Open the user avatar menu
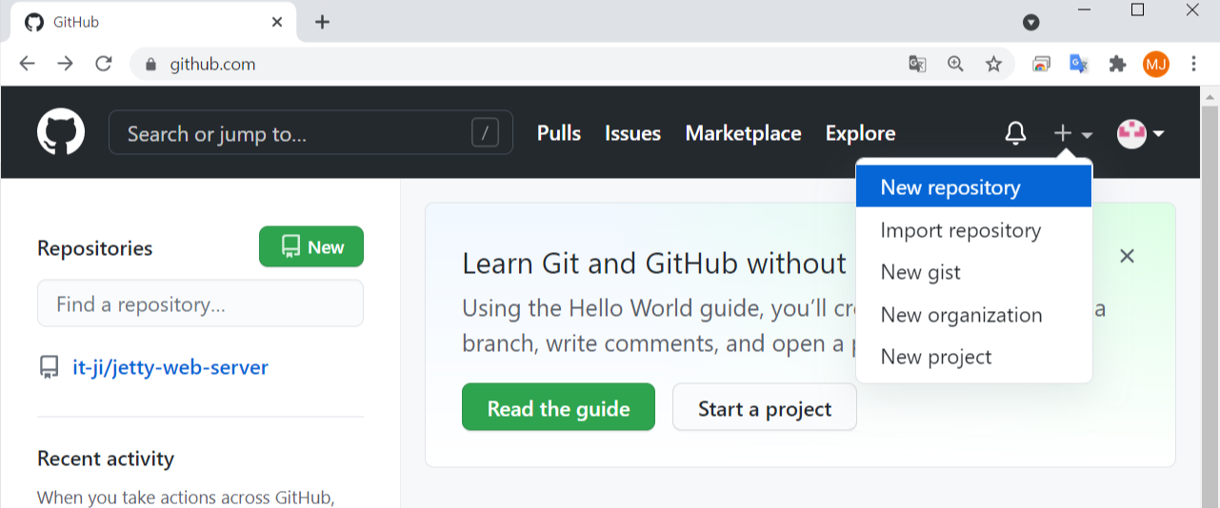 click(x=1140, y=134)
